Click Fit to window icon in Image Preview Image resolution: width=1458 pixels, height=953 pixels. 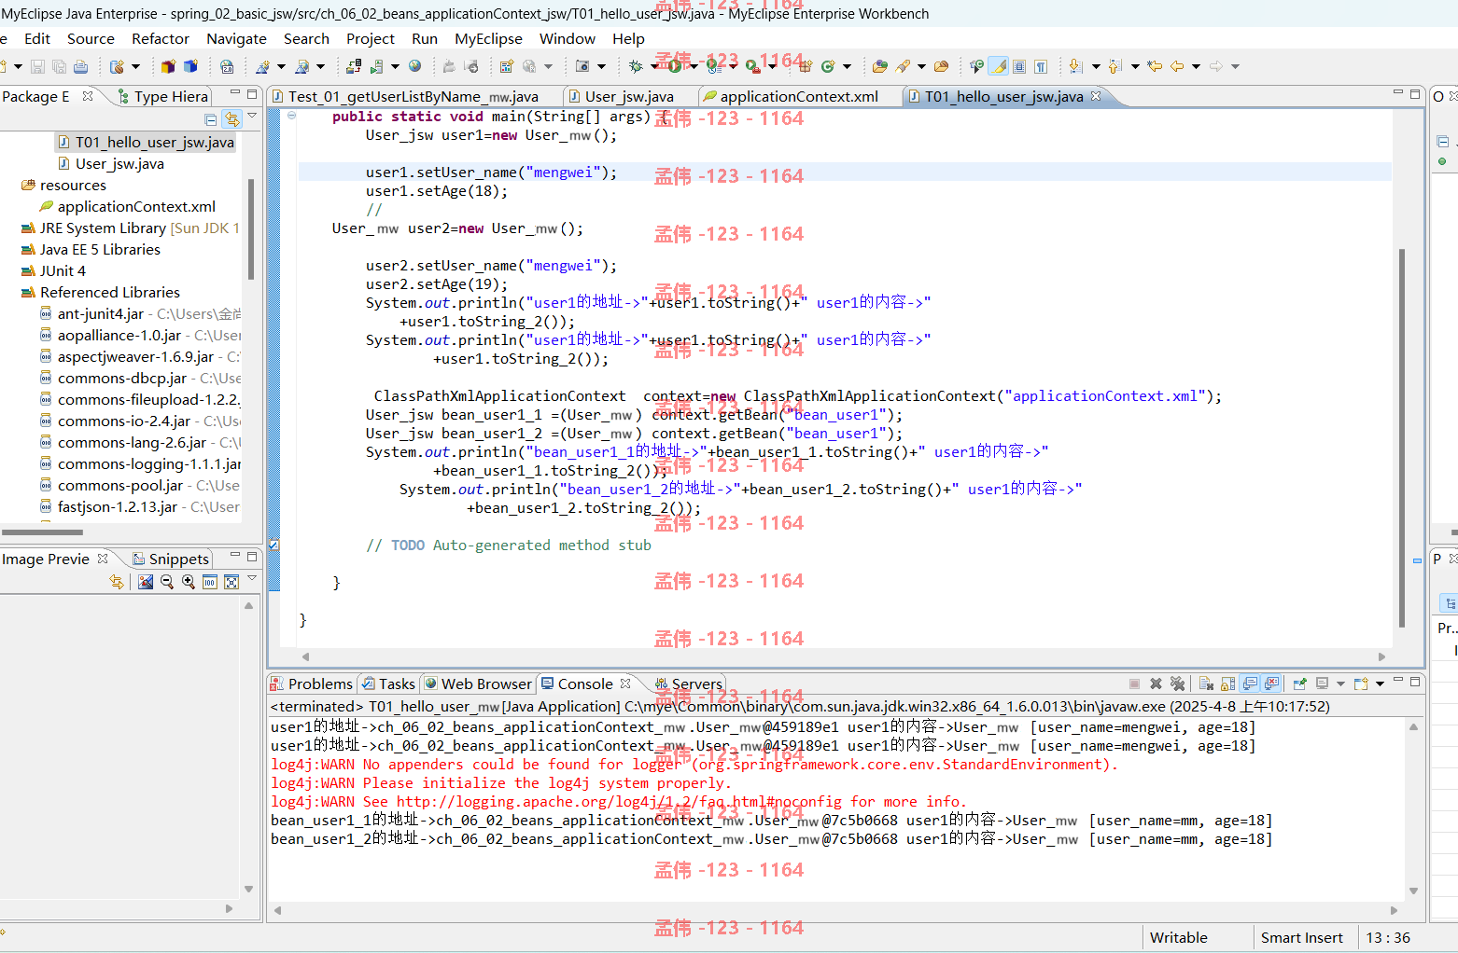click(x=231, y=582)
